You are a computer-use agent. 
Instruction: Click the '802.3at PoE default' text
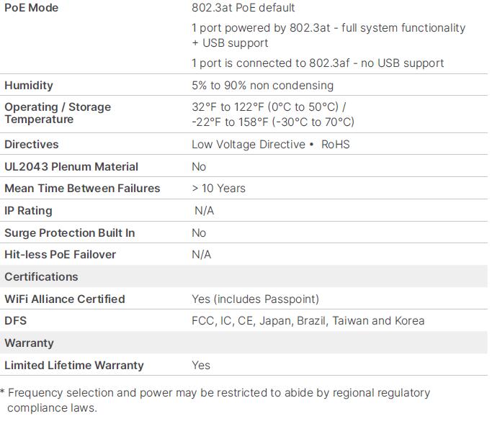tap(243, 8)
